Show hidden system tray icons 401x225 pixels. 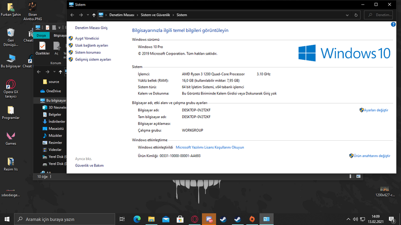(348, 219)
